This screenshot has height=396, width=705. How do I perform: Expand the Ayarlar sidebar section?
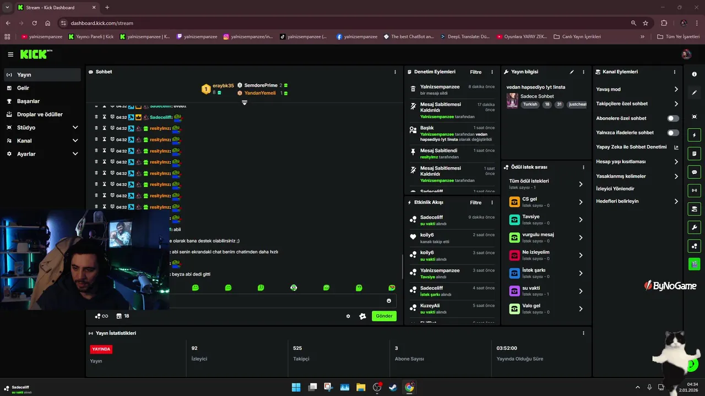pos(75,154)
